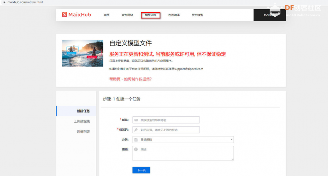Click the blue 下一页 next button
This screenshot has height=176, width=328.
(141, 170)
